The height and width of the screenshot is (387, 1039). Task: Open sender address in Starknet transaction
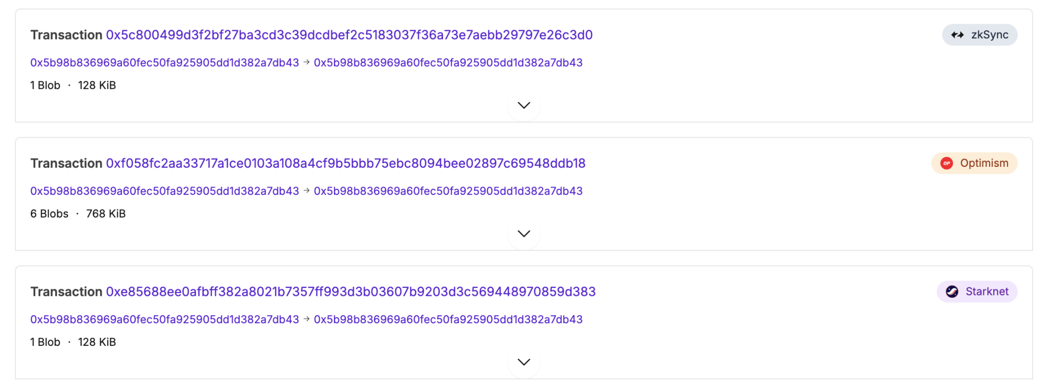coord(164,320)
